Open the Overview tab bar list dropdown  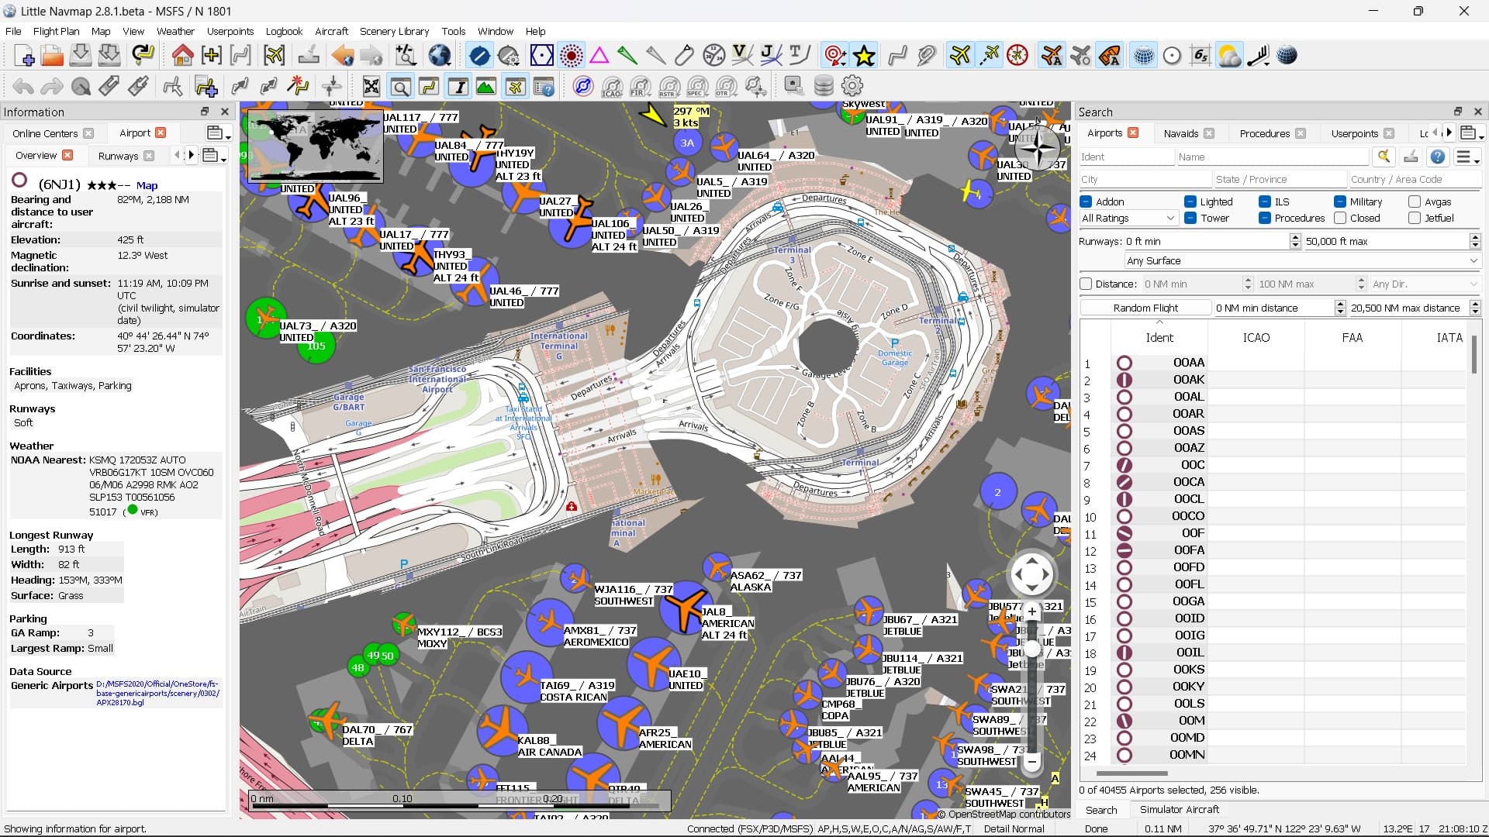coord(212,156)
